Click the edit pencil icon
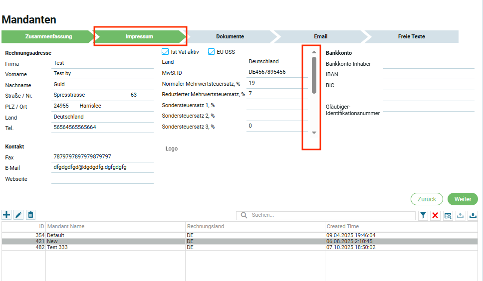This screenshot has height=281, width=483. click(18, 215)
